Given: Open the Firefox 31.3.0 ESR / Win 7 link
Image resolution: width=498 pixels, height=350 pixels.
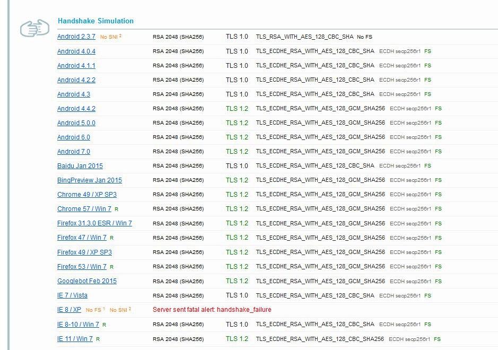Looking at the screenshot, I should (x=94, y=223).
